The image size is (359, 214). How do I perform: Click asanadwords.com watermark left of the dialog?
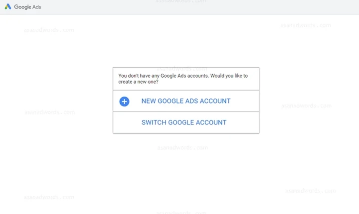click(50, 112)
